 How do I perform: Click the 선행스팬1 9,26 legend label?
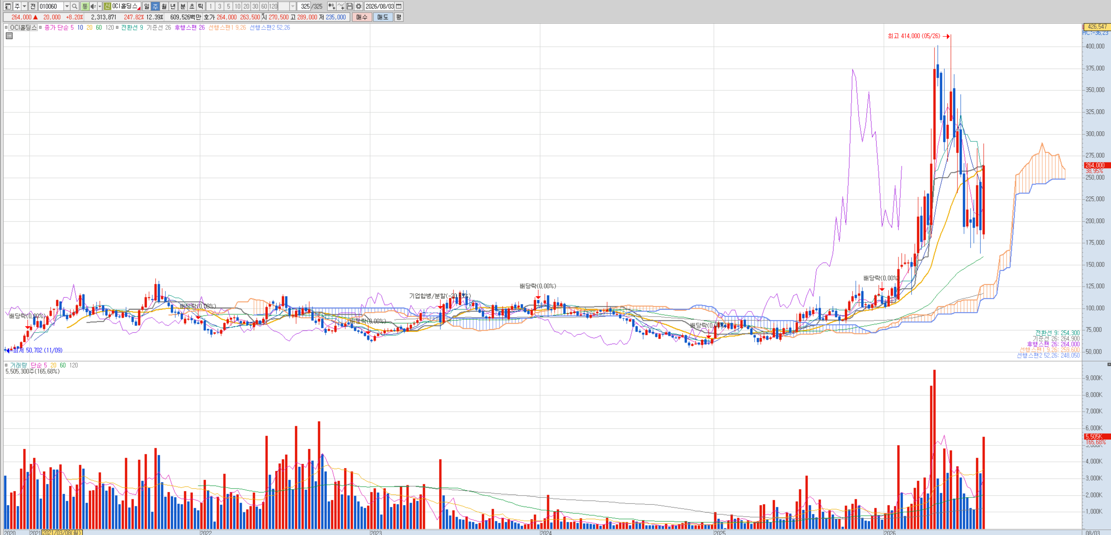(x=227, y=27)
